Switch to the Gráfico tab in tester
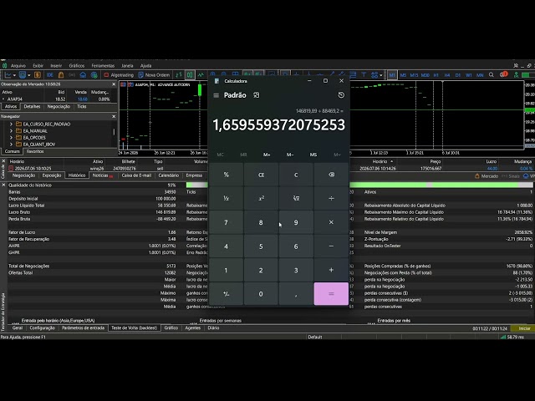 click(171, 328)
